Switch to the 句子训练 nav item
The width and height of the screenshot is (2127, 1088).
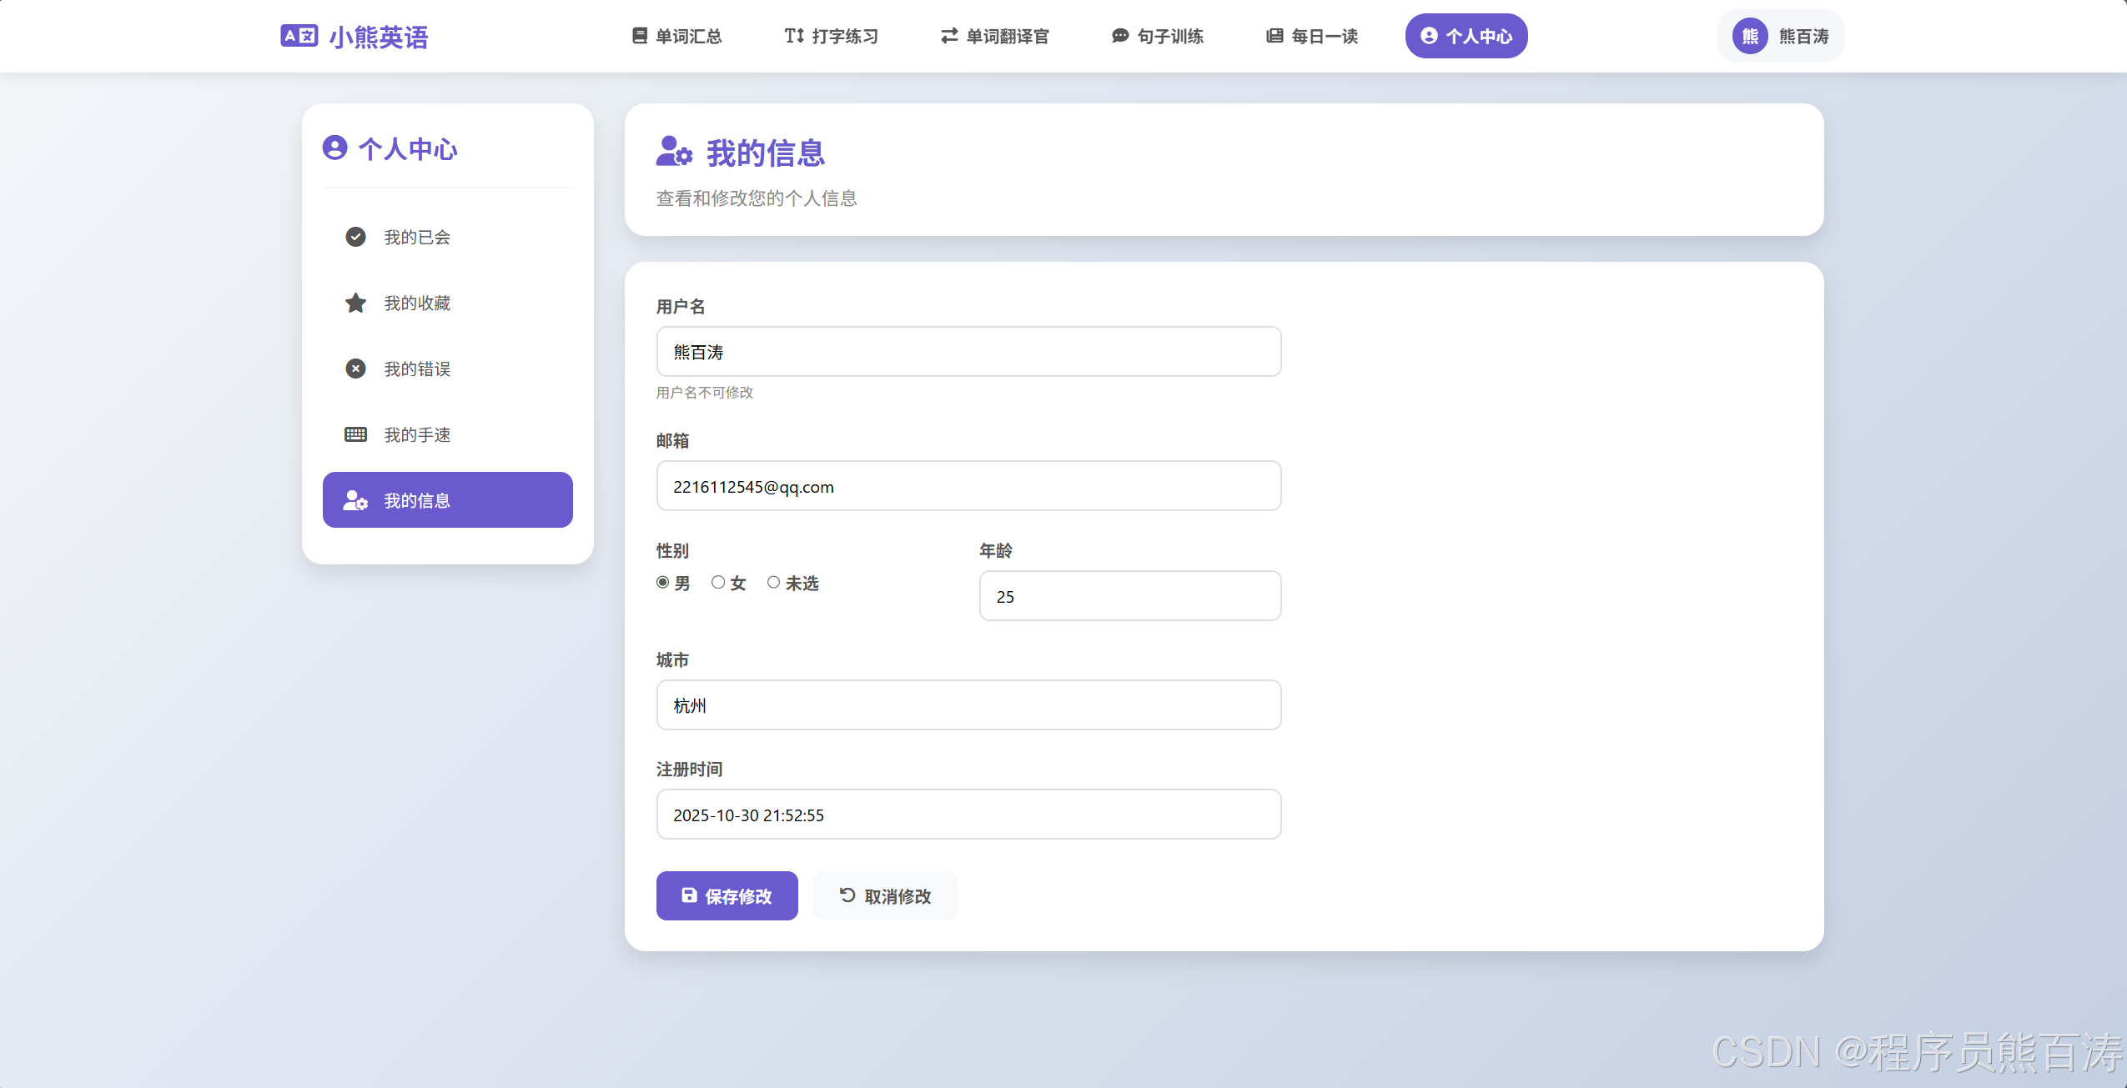(x=1157, y=36)
